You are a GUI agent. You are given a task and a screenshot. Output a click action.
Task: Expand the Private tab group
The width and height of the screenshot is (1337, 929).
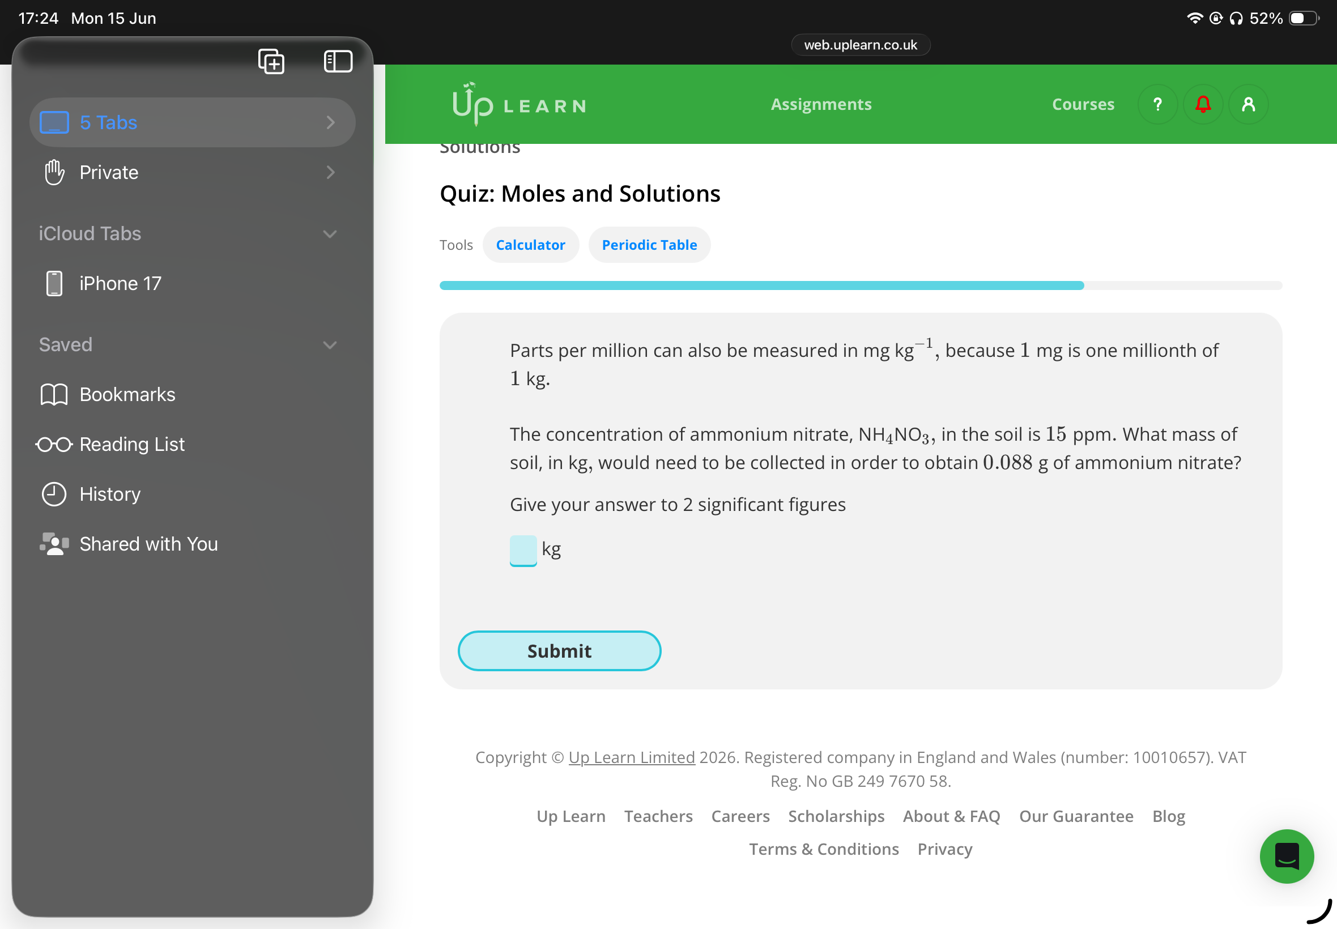(192, 172)
